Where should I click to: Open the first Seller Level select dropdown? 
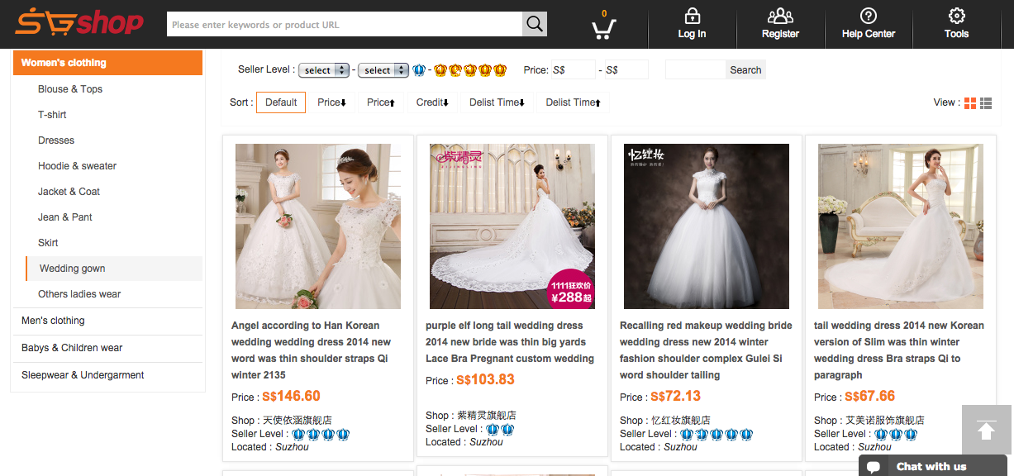[x=323, y=70]
